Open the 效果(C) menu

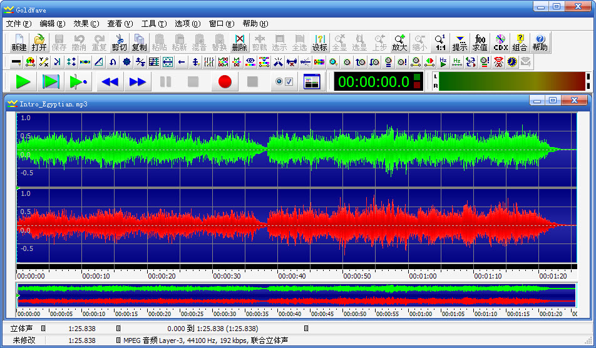86,24
